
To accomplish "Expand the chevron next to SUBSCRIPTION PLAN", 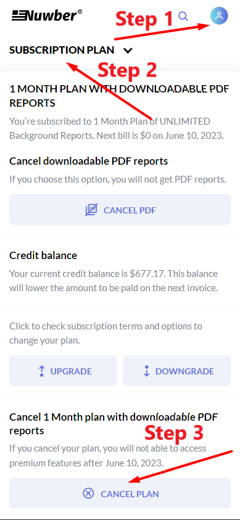I will (x=128, y=51).
